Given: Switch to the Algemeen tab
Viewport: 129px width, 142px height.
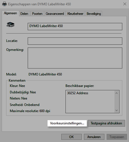Looking at the screenshot, I should point(10,13).
